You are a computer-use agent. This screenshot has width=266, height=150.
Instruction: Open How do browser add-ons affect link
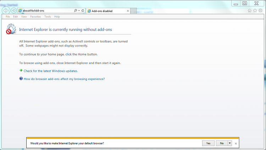(64, 79)
